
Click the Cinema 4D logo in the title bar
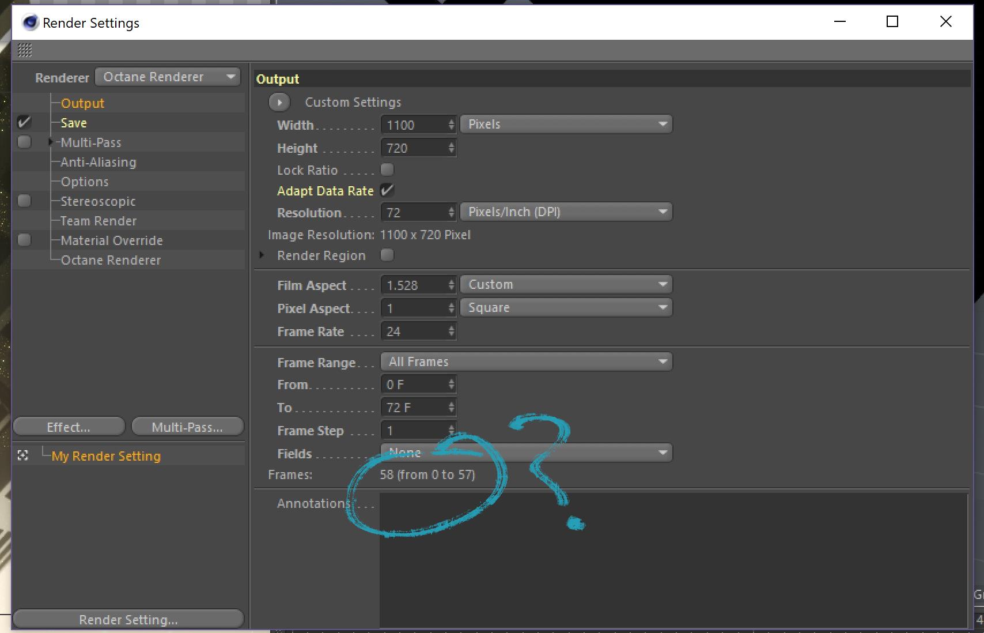point(29,22)
